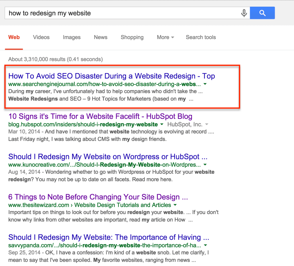Click the www.searchenginejournal.com green URL
The height and width of the screenshot is (266, 294).
105,84
